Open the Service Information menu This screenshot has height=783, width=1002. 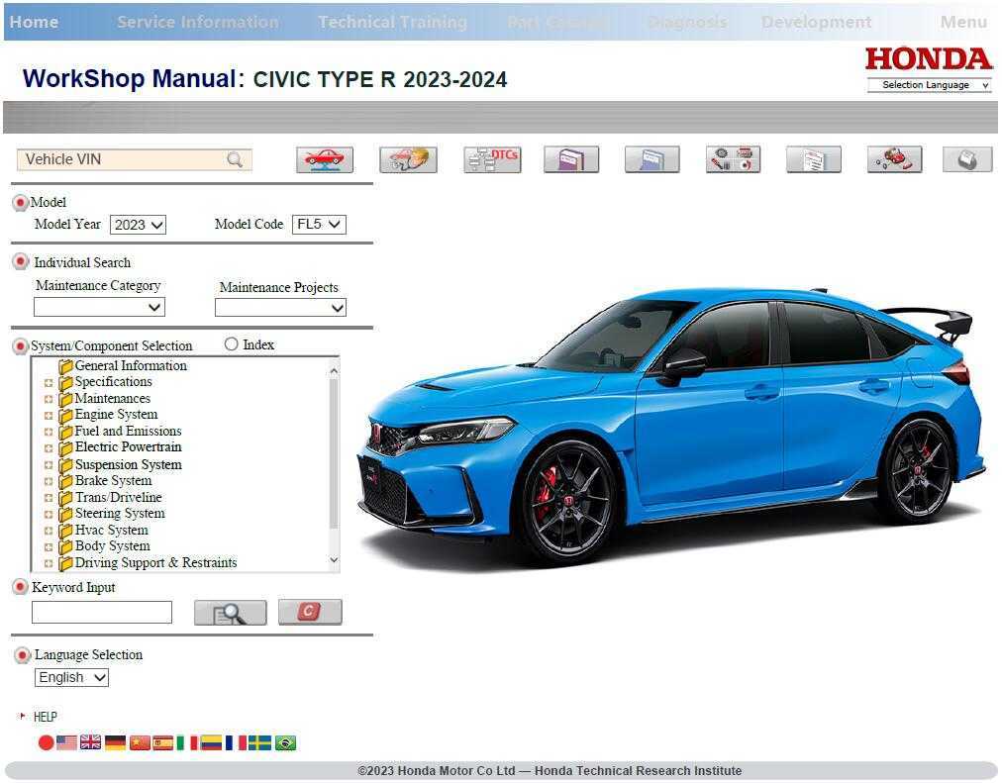click(x=198, y=22)
